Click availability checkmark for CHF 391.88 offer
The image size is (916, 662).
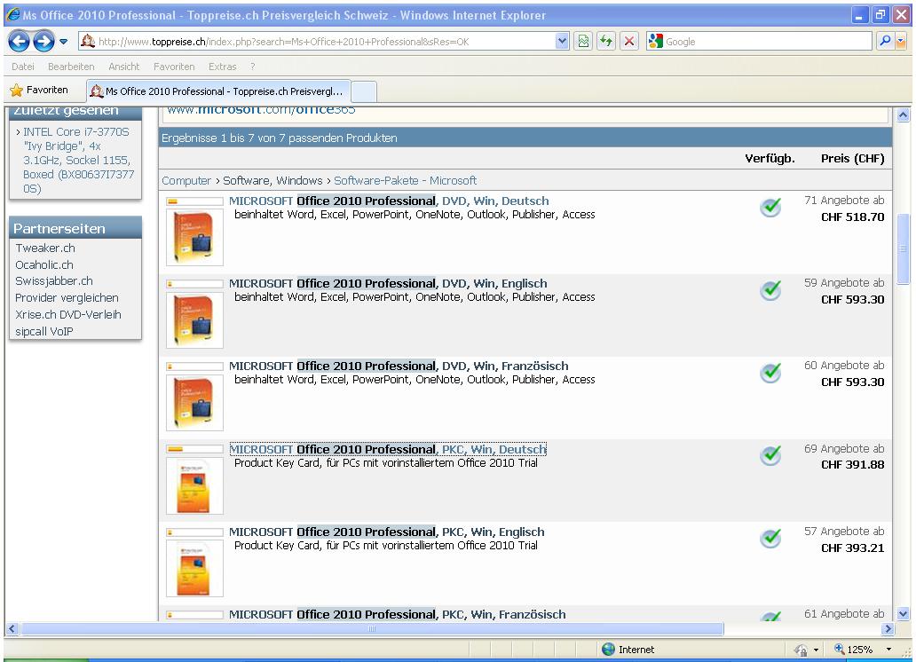(x=770, y=455)
